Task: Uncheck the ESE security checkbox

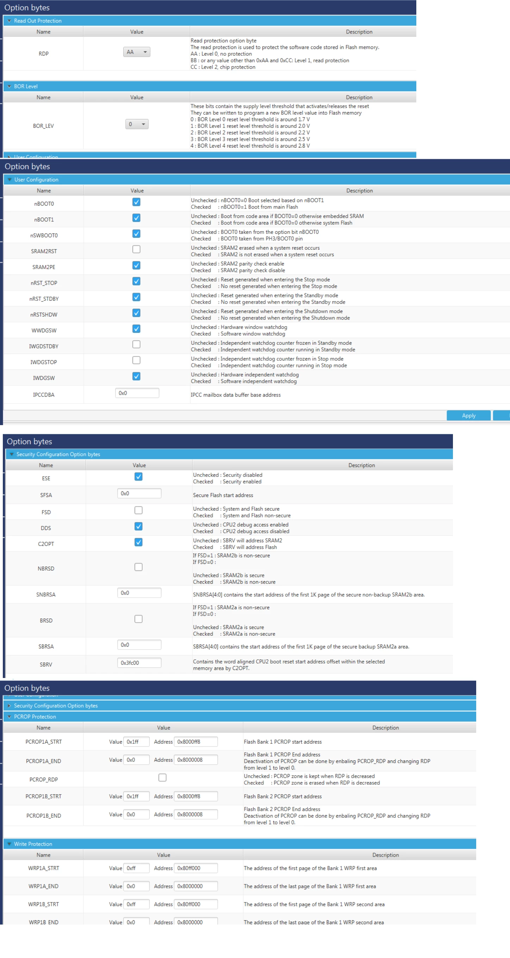Action: click(138, 477)
